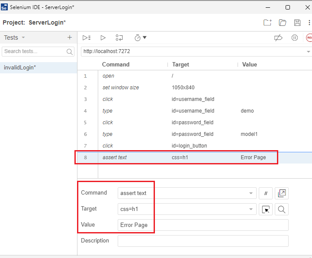Click the css=h1 target cell in row 8

[180, 157]
